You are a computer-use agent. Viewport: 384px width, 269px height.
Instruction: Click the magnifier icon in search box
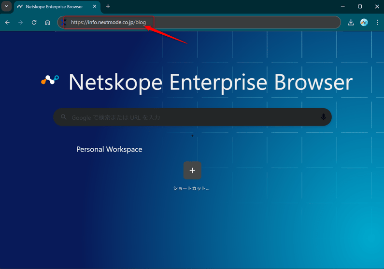[64, 117]
